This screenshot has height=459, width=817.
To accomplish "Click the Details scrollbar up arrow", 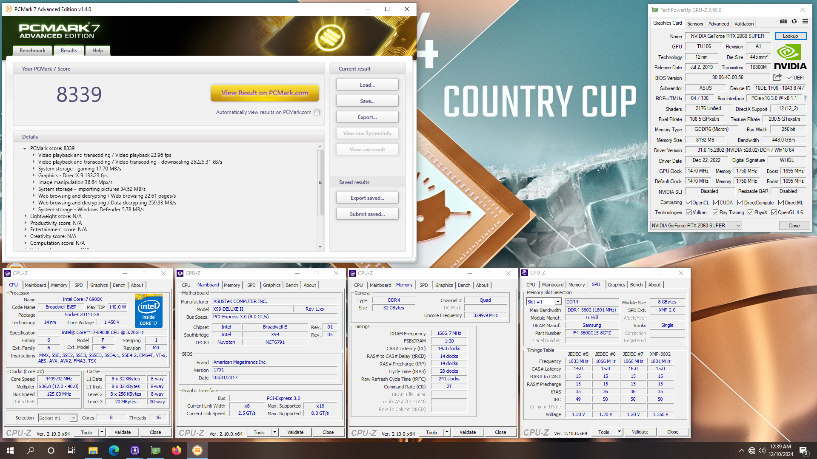I will pos(320,146).
